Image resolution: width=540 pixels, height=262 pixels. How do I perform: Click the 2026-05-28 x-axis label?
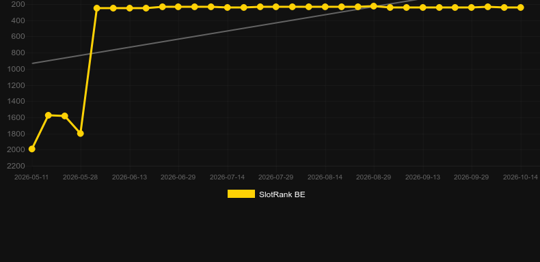(80, 177)
